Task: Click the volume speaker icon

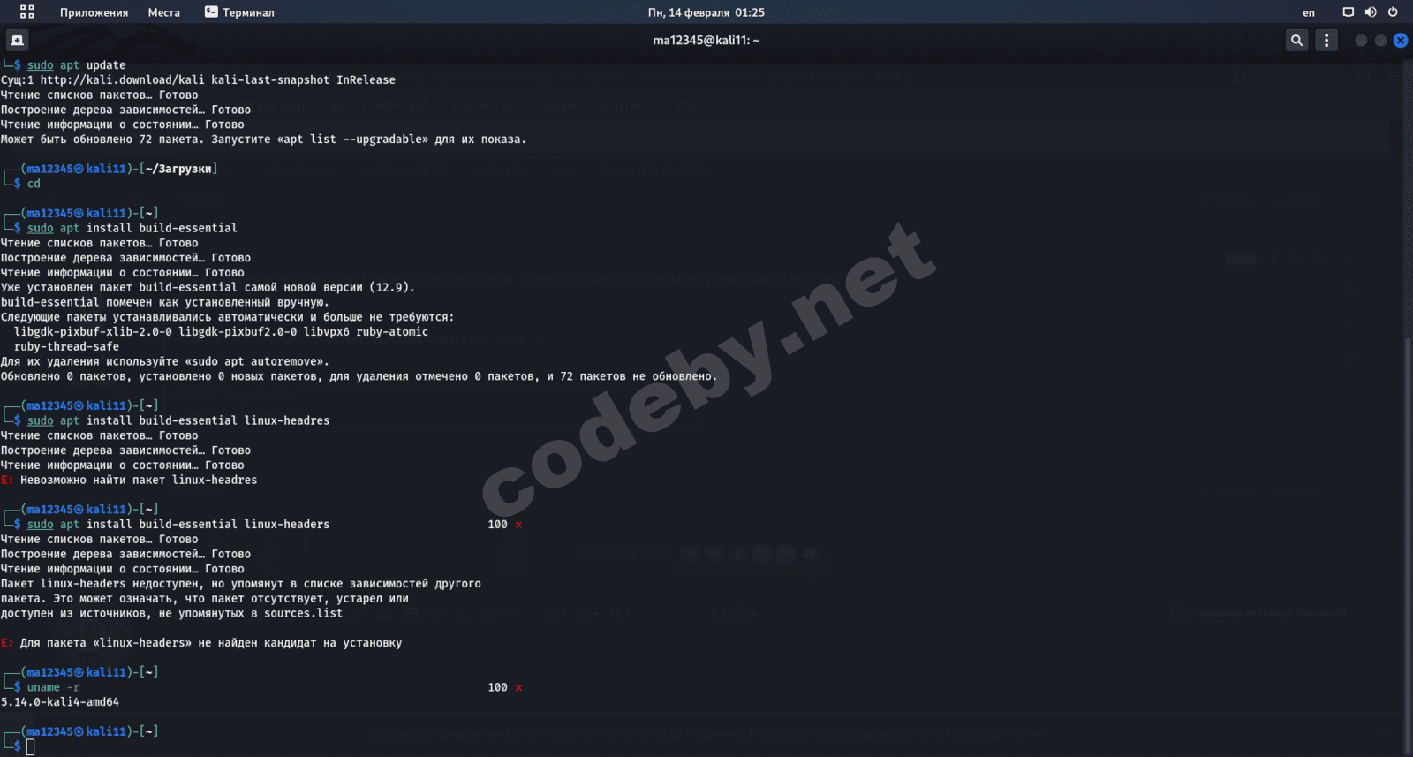Action: tap(1370, 12)
